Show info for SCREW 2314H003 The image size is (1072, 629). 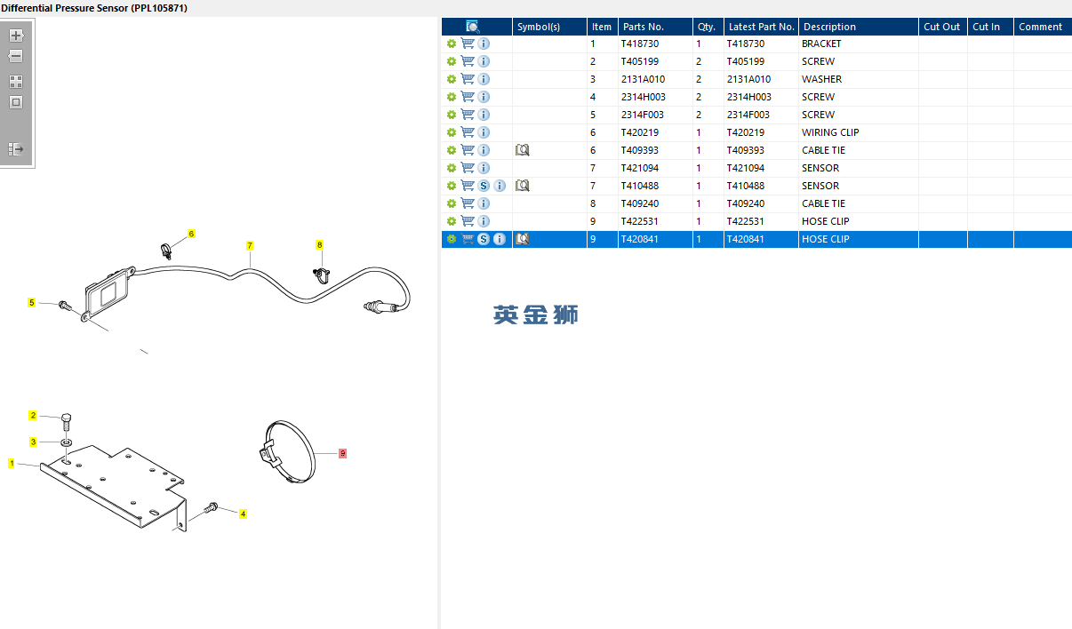point(484,97)
